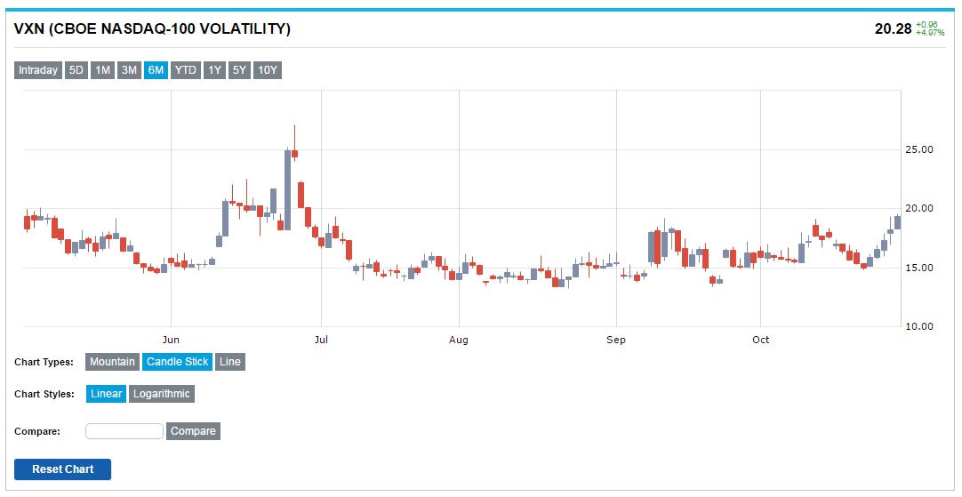The width and height of the screenshot is (962, 497).
Task: Click the tallest late-June spike candle
Action: tap(288, 189)
